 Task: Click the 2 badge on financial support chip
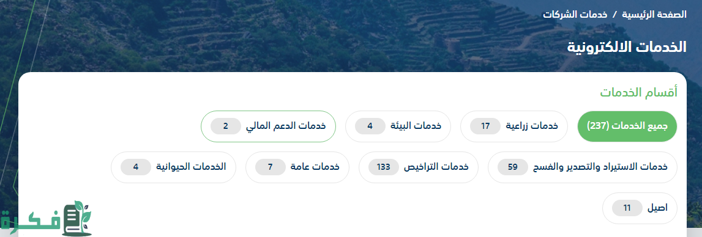226,126
